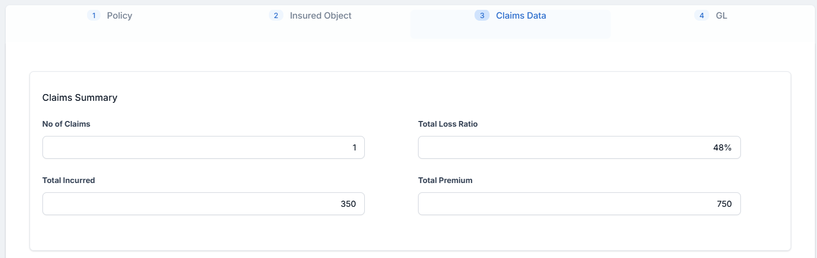The width and height of the screenshot is (817, 258).
Task: Click the No of Claims label
Action: point(66,124)
